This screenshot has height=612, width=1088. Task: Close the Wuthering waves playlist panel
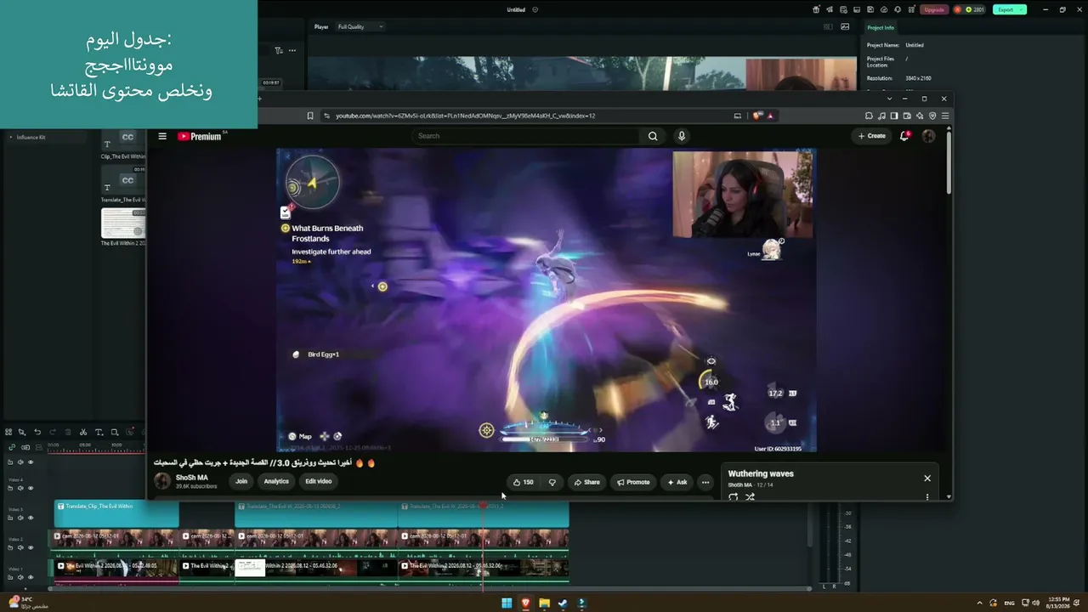coord(927,478)
